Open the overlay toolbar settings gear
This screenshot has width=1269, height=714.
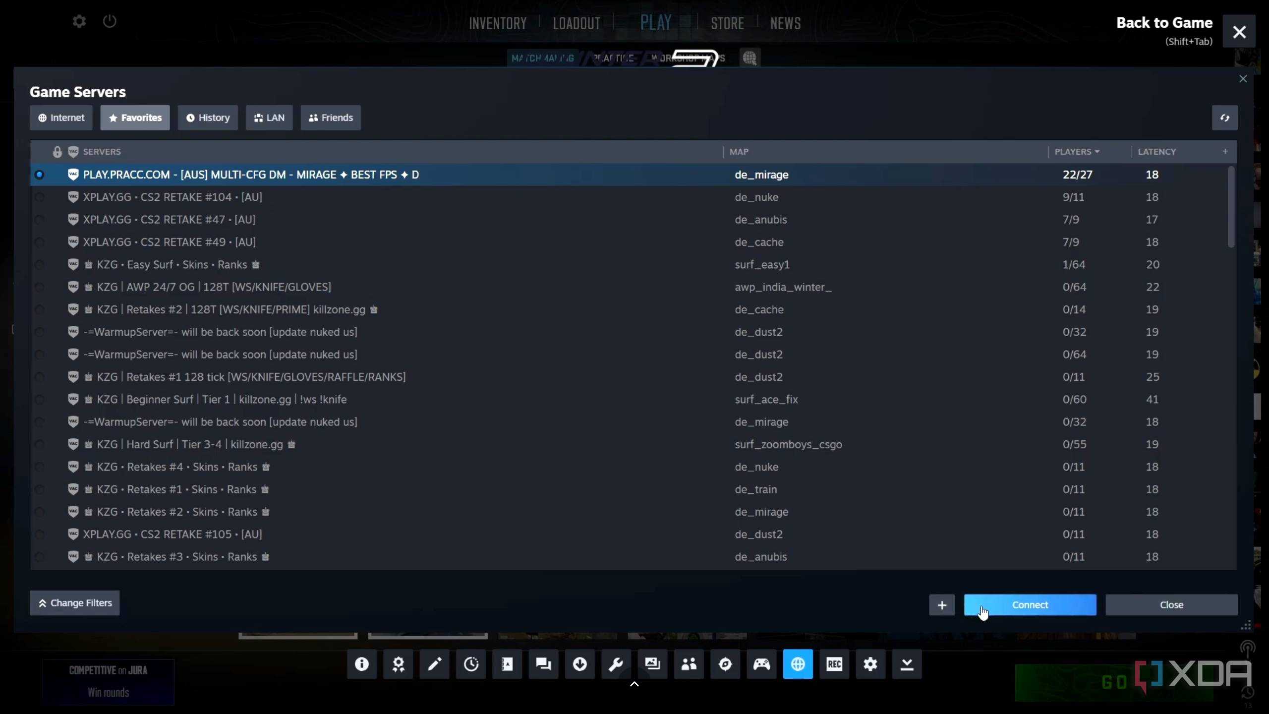click(871, 664)
